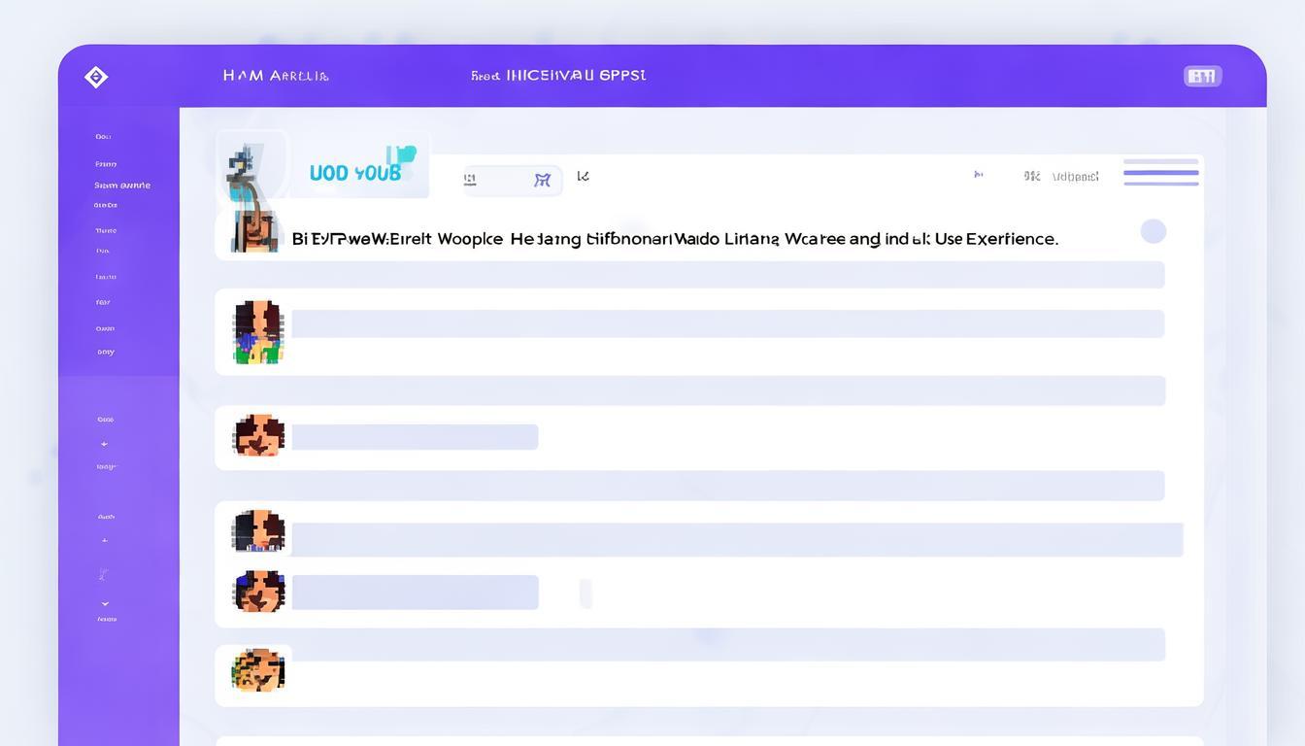Click the 'UOD YOUB' teal label
1305x746 pixels.
click(x=355, y=173)
